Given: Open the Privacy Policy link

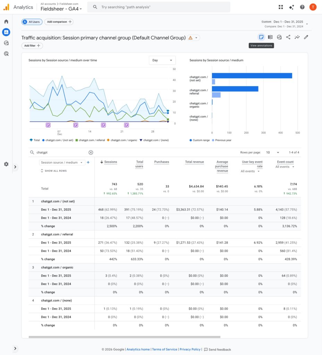Looking at the screenshot, I should tap(190, 349).
